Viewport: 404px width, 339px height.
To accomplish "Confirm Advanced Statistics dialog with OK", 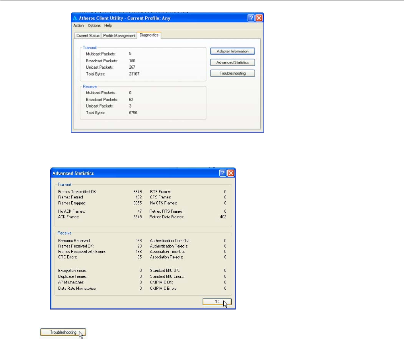I will [217, 302].
